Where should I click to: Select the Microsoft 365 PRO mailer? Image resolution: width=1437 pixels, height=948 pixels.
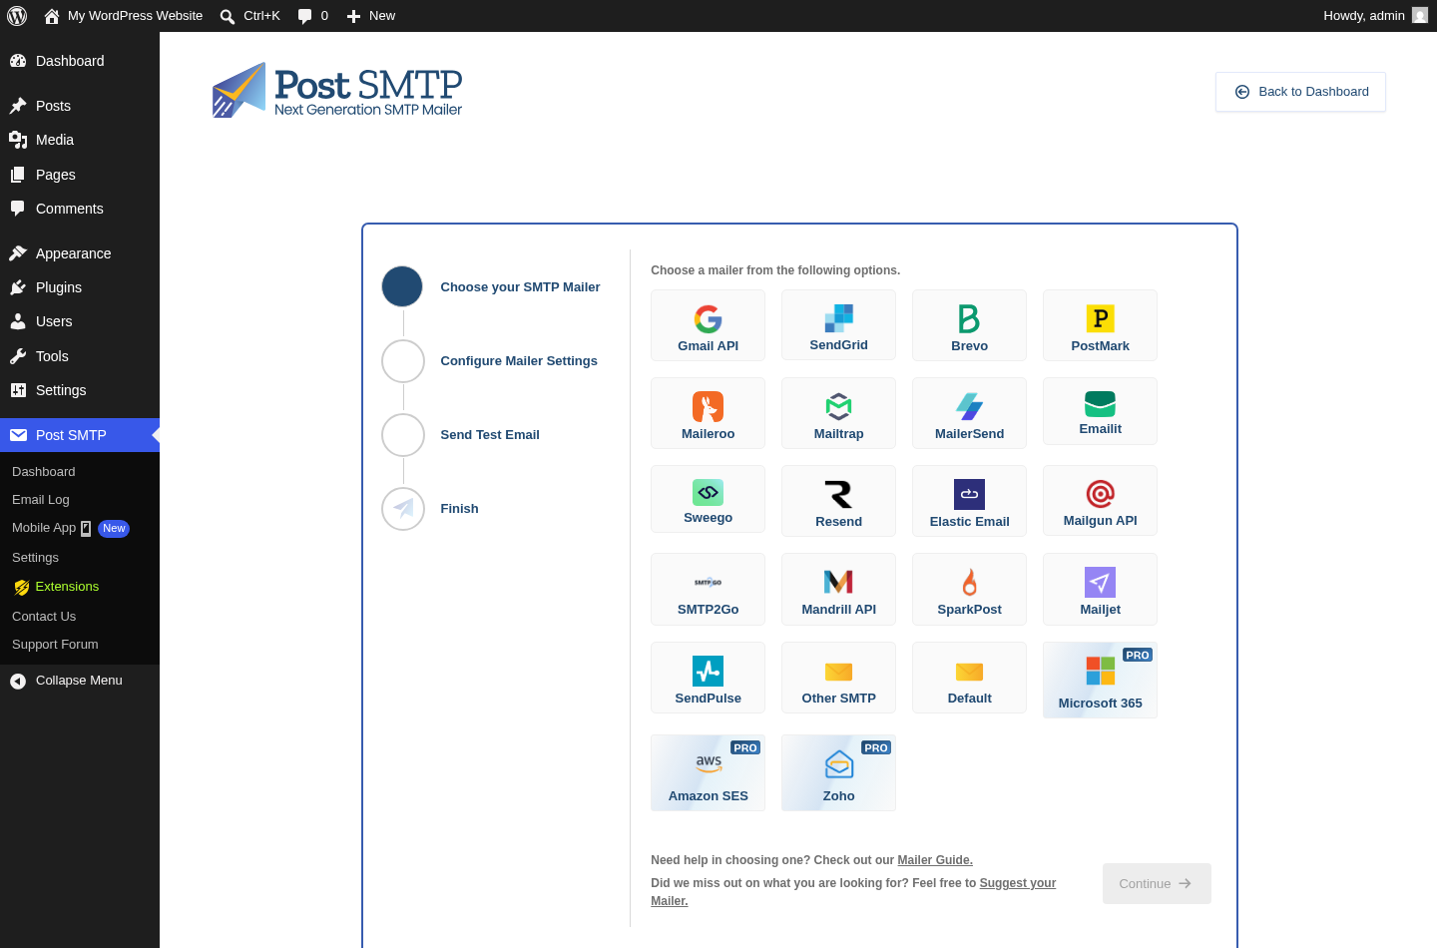[x=1100, y=680]
